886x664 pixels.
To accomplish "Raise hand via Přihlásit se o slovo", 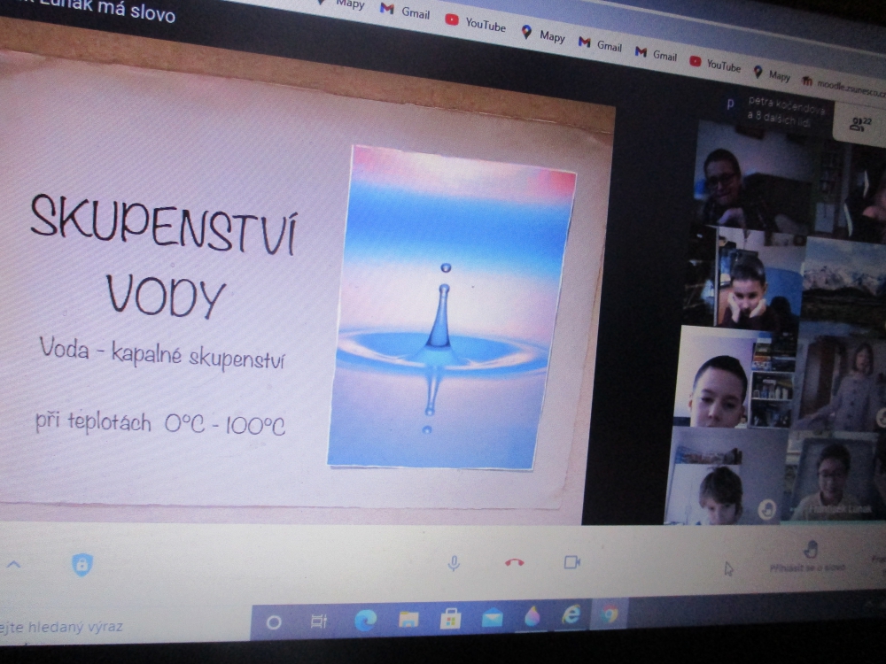I will pos(808,557).
